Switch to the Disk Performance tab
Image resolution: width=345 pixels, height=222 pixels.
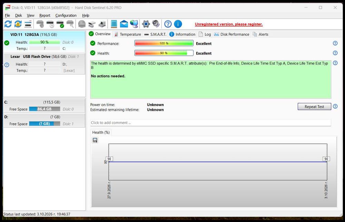tap(232, 34)
